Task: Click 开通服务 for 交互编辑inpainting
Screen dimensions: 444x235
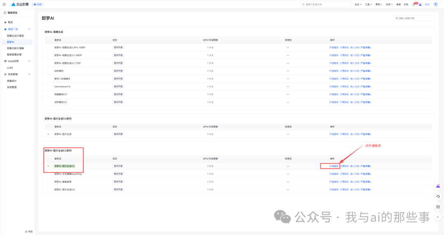Action: coord(334,174)
